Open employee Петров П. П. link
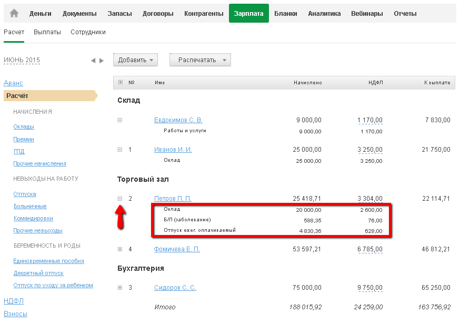Screen dimensions: 460x323 [173, 199]
